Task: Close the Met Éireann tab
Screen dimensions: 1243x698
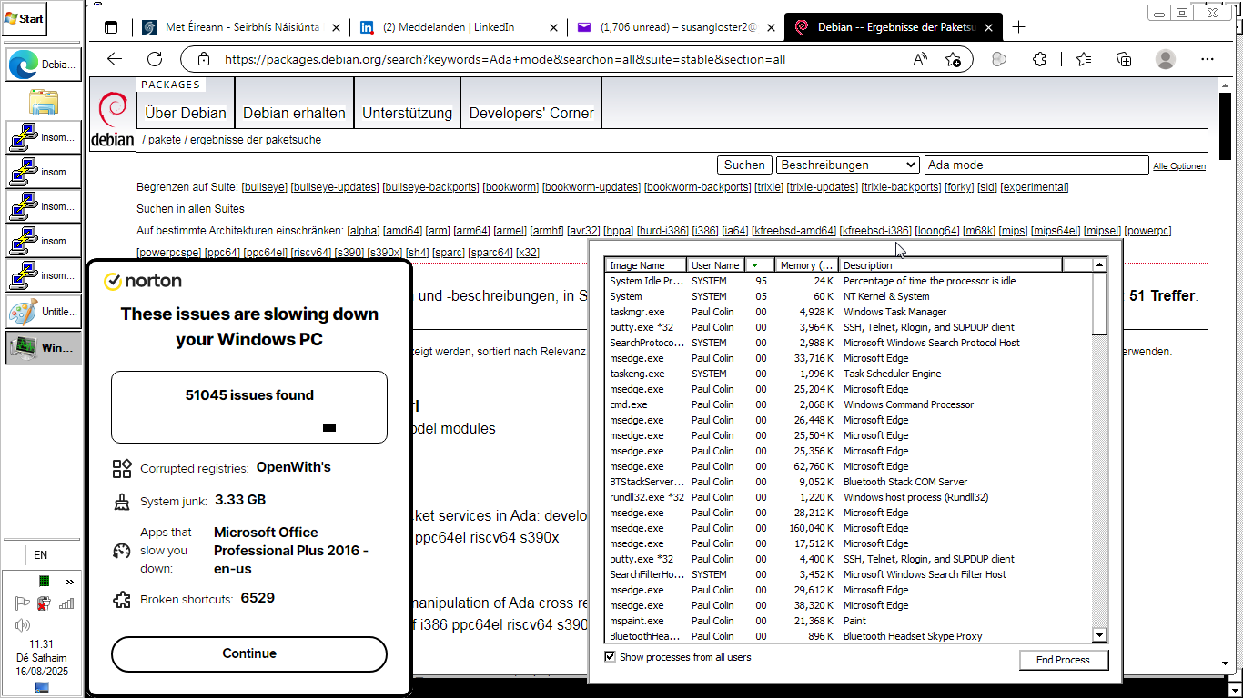Action: pyautogui.click(x=336, y=27)
